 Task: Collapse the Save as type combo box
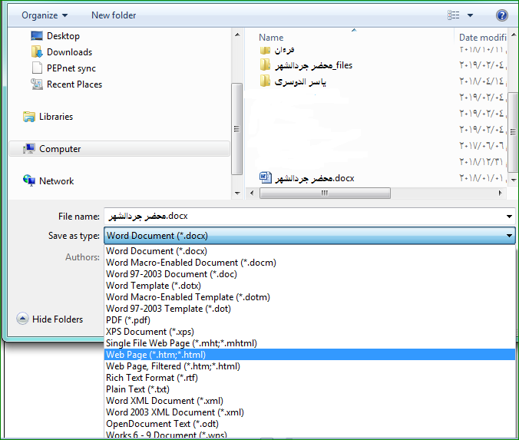(509, 236)
